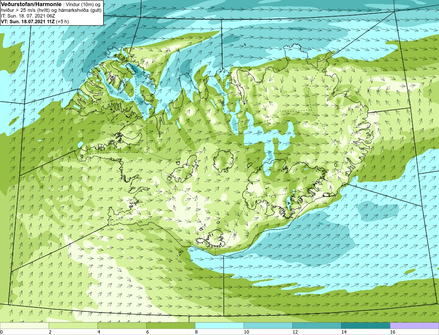Click the '16' scale label

392,332
